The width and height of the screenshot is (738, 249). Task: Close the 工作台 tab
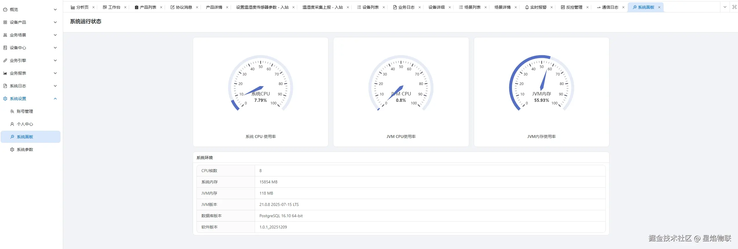[x=125, y=7]
